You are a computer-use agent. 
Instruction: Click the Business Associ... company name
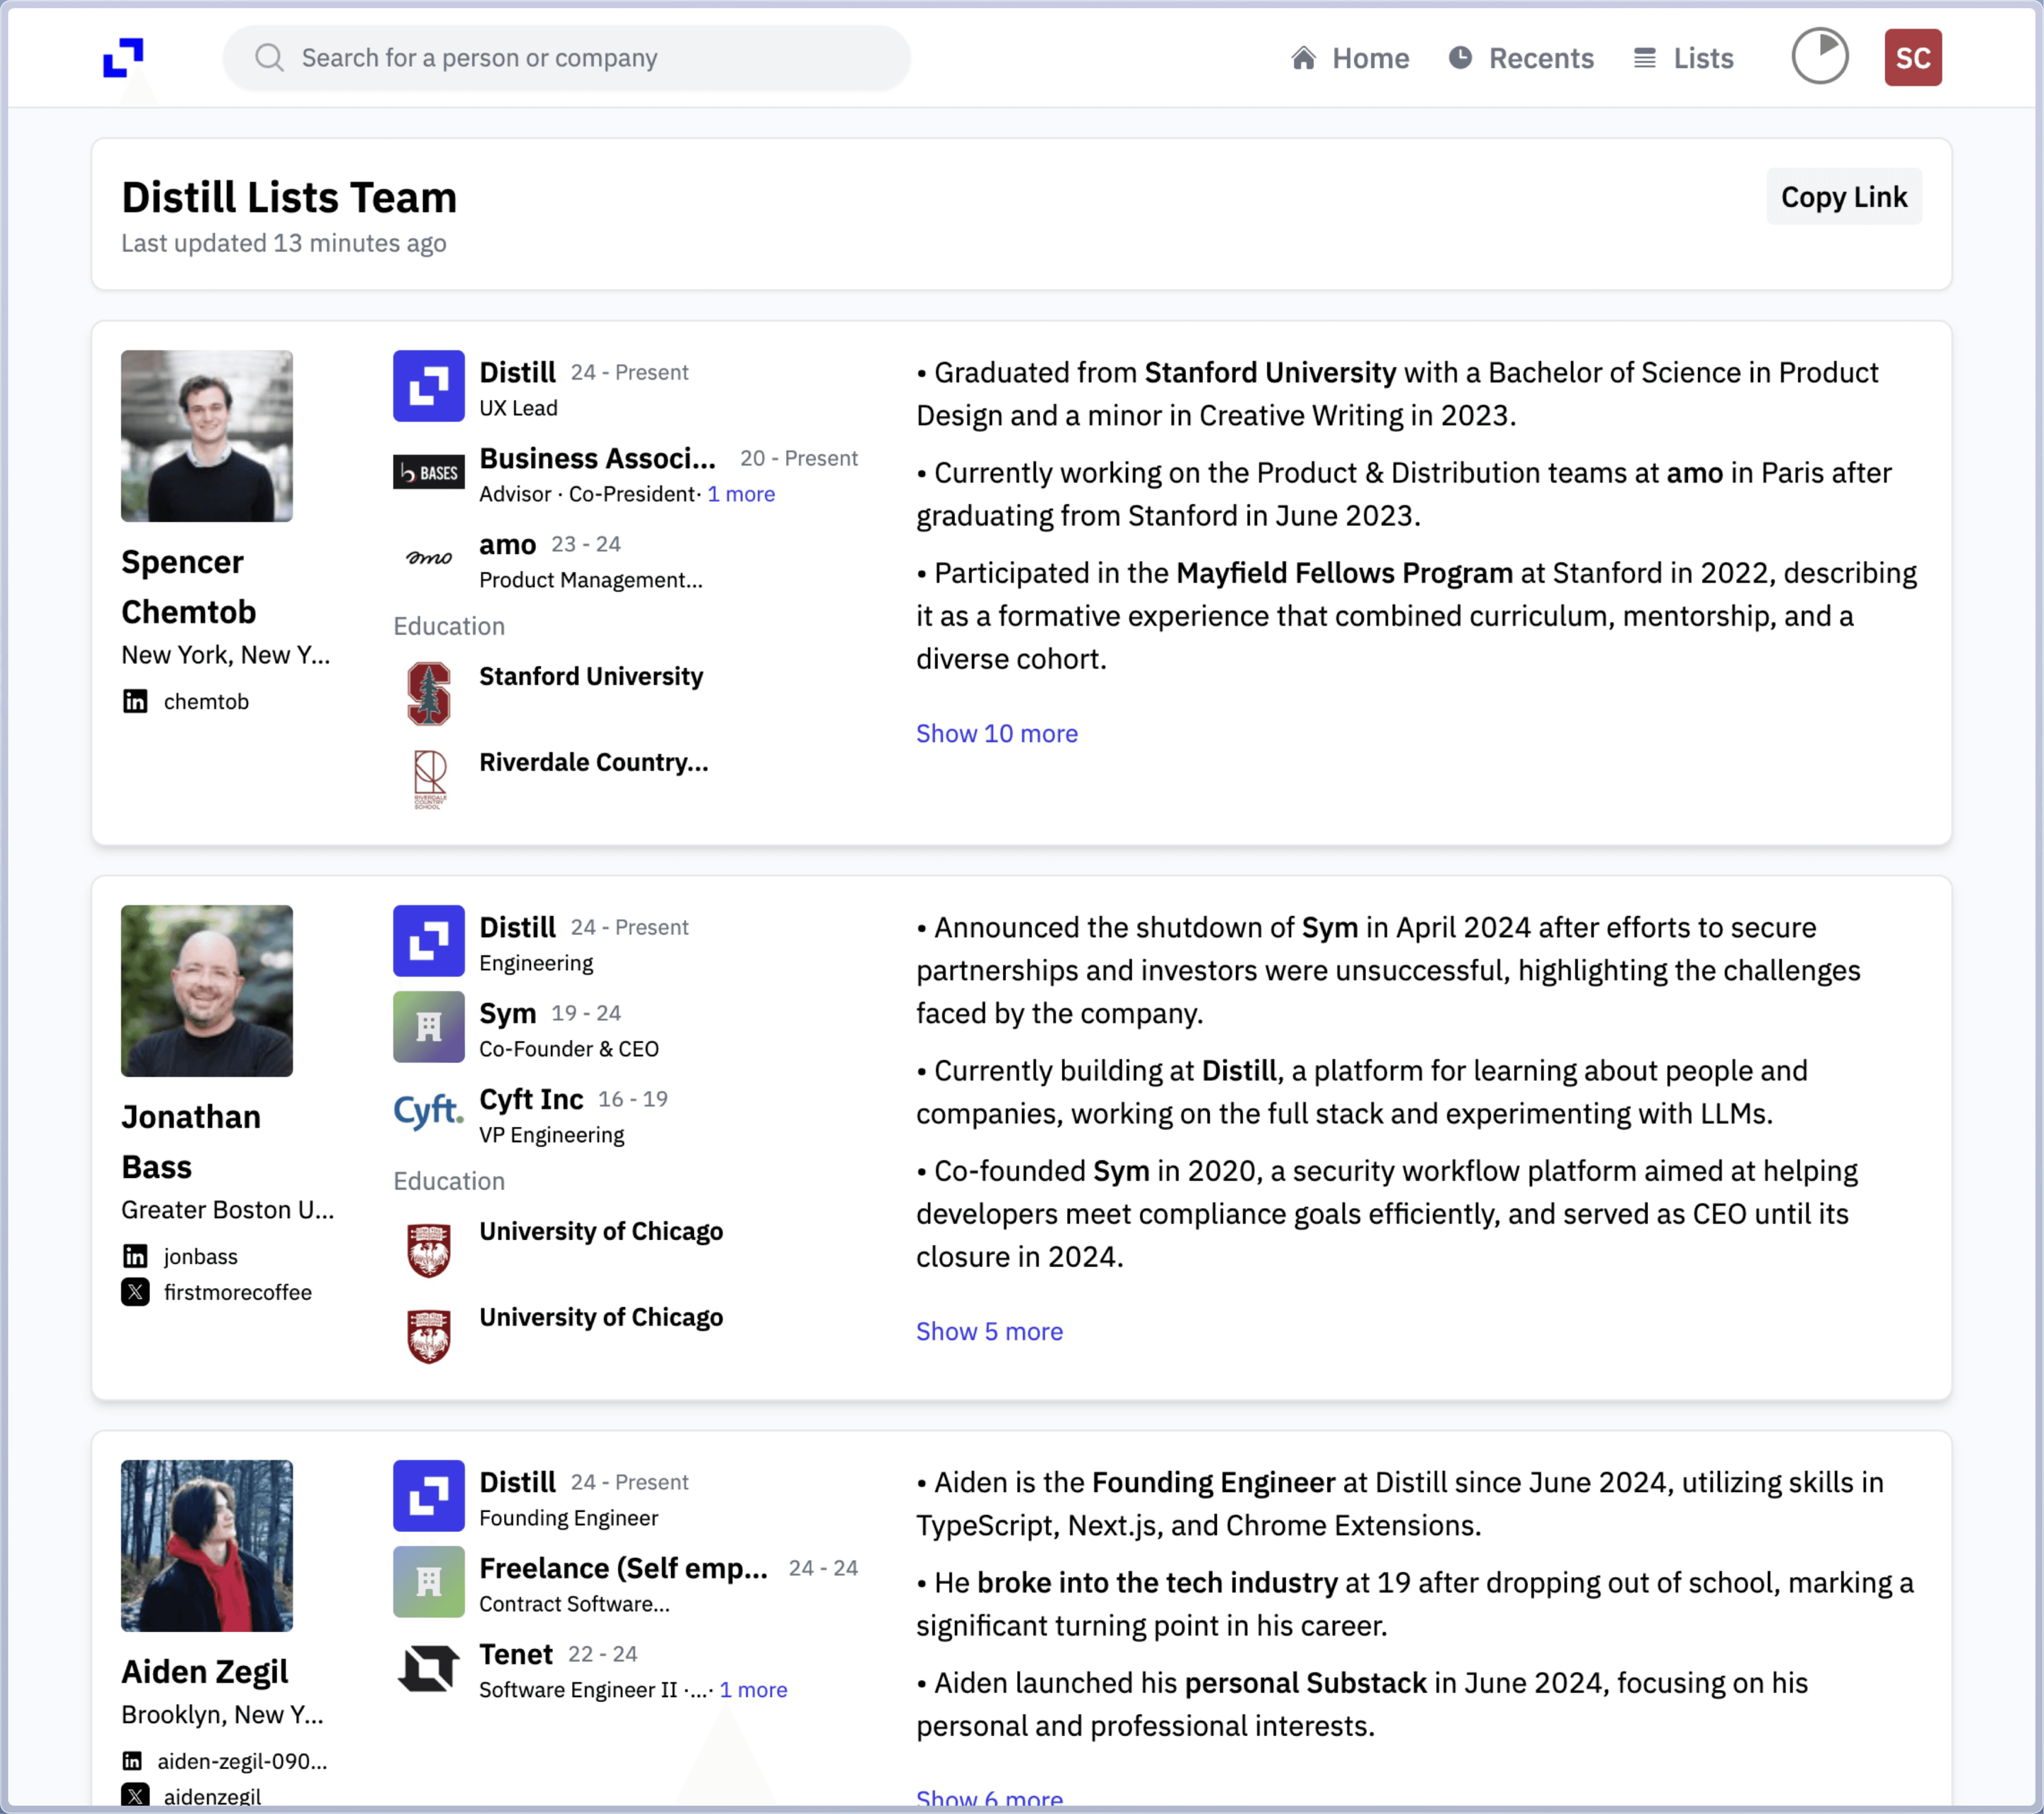(x=598, y=458)
